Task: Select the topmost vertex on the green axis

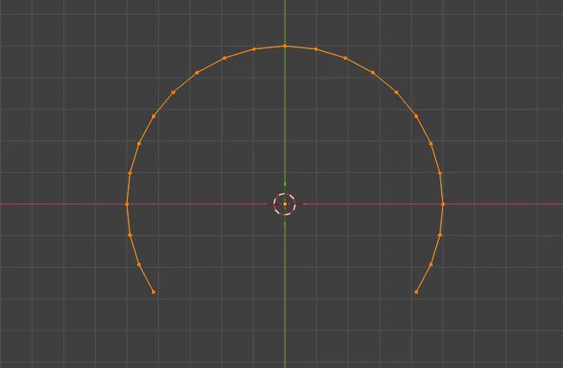Action: 285,47
